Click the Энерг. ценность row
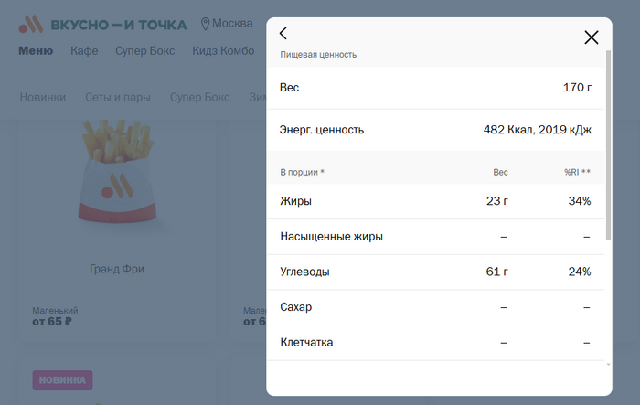640x405 pixels. click(435, 130)
